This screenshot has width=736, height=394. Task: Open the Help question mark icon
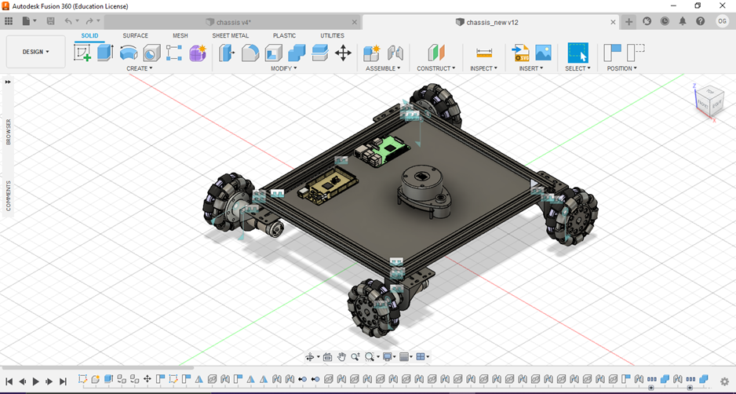701,22
